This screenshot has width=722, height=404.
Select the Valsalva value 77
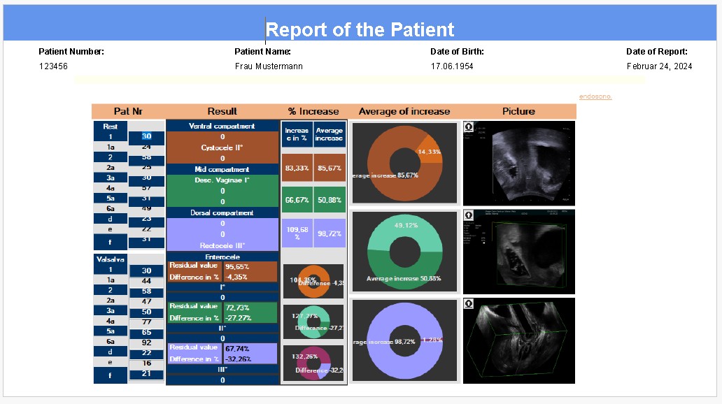point(146,322)
